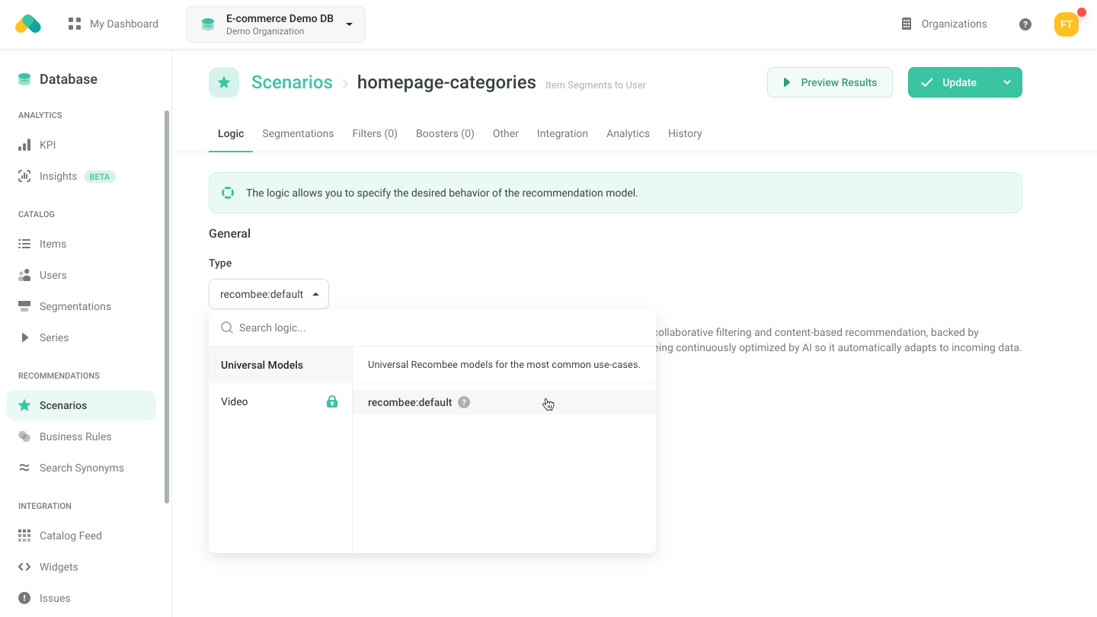This screenshot has width=1097, height=617.
Task: Click the Preview Results button
Action: 830,82
